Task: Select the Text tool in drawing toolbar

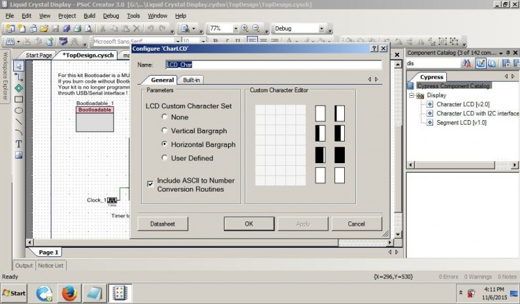Action: pos(19,144)
